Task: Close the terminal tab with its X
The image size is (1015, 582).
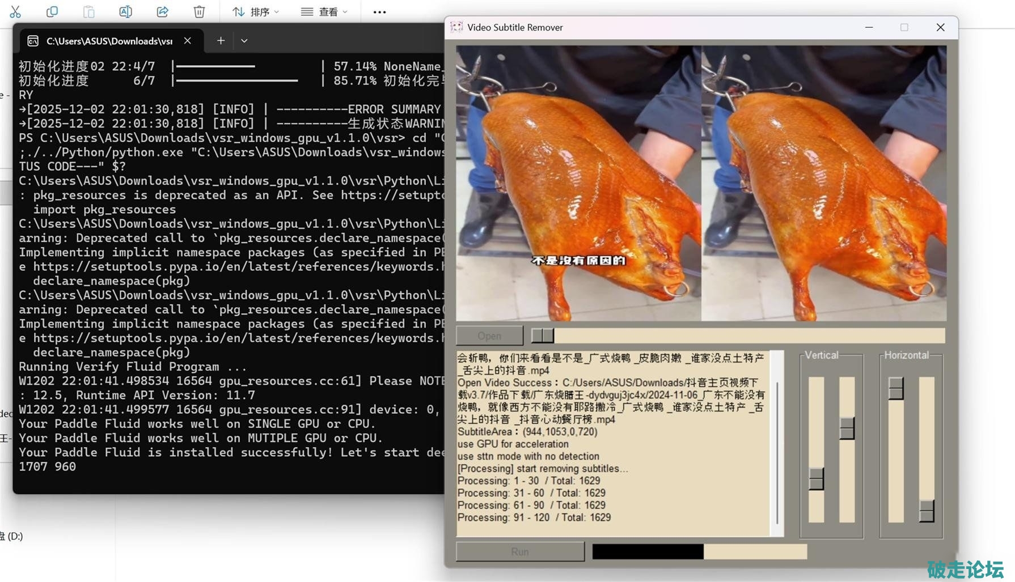Action: point(188,41)
